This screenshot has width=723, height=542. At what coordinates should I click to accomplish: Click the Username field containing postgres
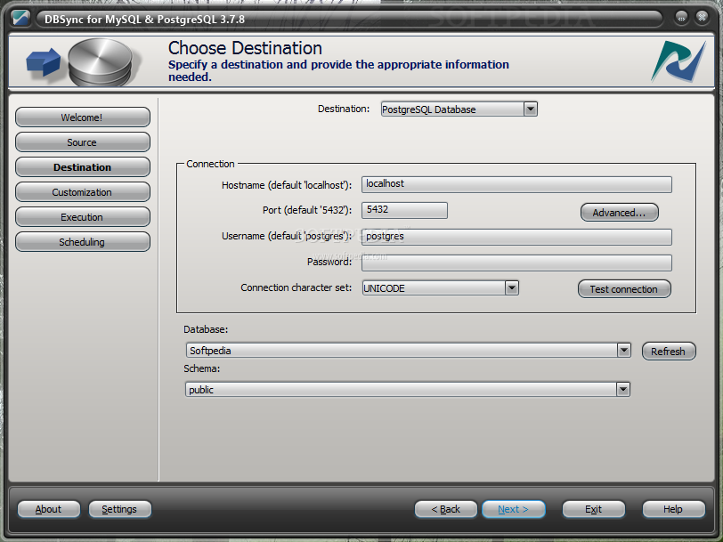pos(516,237)
